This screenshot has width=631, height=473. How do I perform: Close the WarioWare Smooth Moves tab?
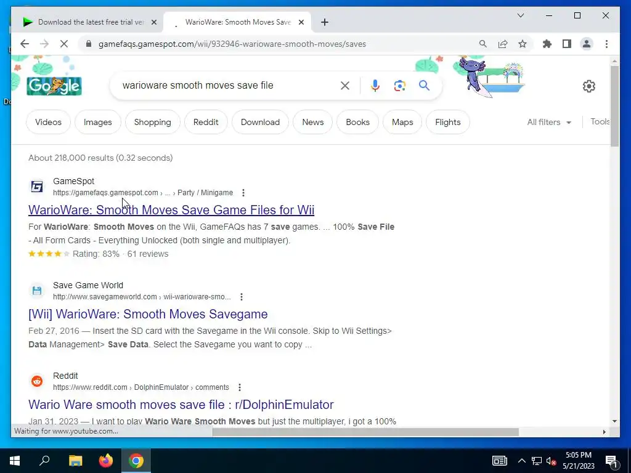click(301, 22)
